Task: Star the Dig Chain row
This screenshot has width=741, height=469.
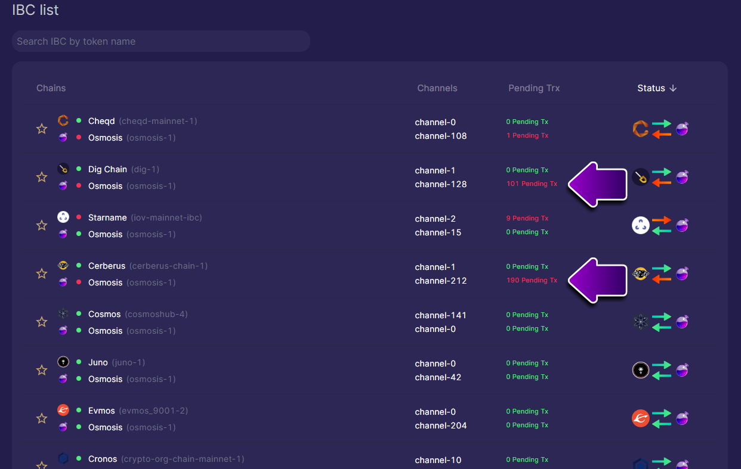Action: coord(42,177)
